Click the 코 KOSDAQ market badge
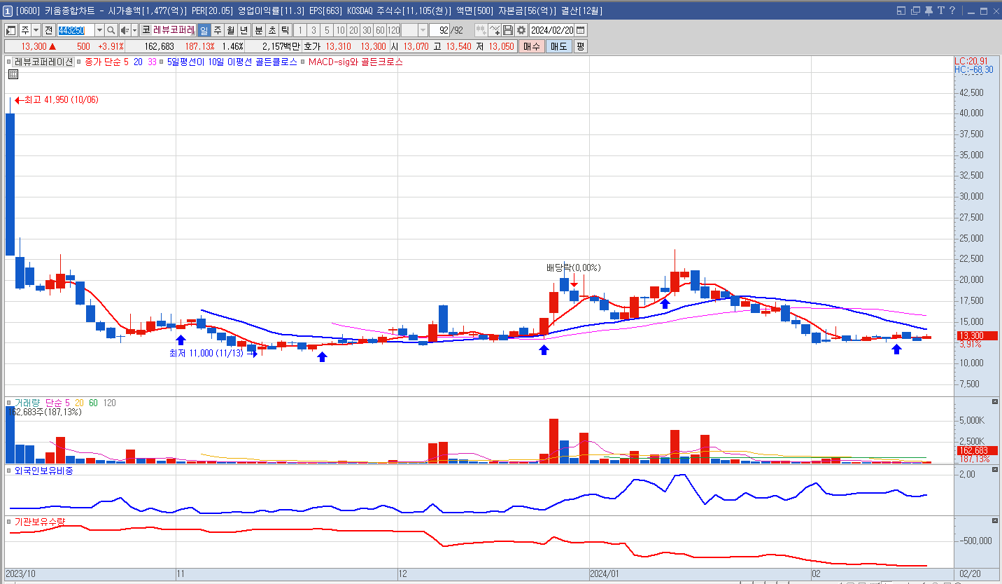Viewport: 1002px width, 584px height. 146,30
